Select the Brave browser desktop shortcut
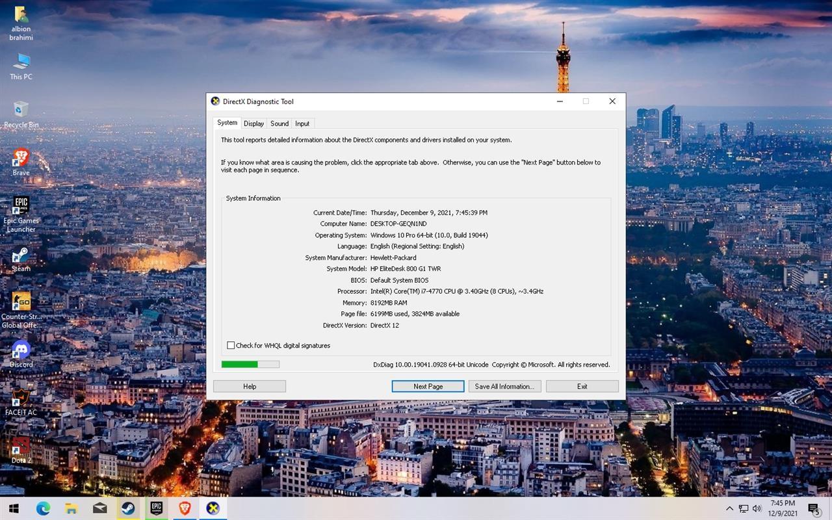This screenshot has width=832, height=520. (21, 162)
